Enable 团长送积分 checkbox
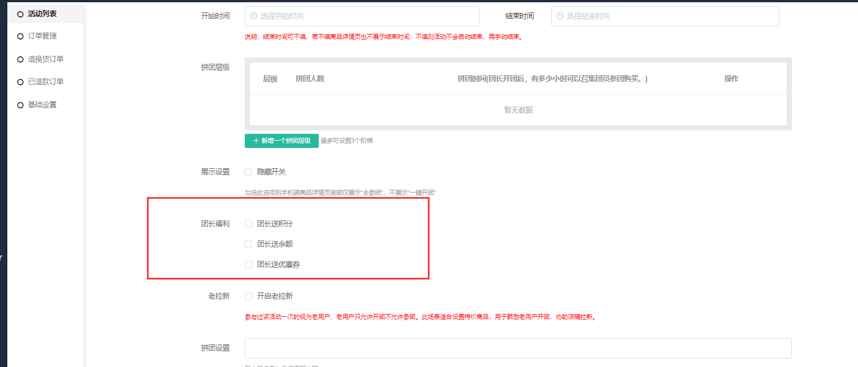The image size is (858, 367). pos(248,224)
